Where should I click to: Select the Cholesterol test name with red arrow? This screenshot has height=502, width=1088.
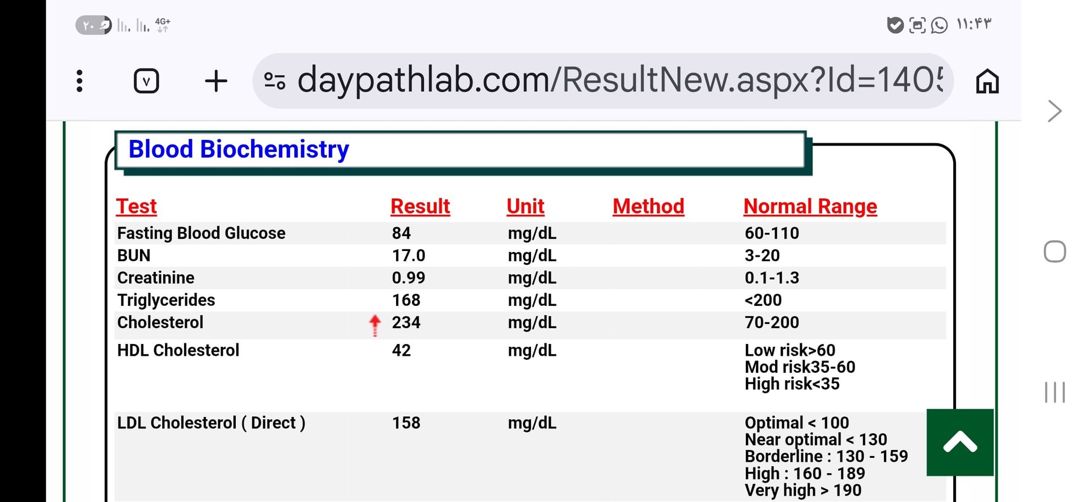tap(160, 322)
